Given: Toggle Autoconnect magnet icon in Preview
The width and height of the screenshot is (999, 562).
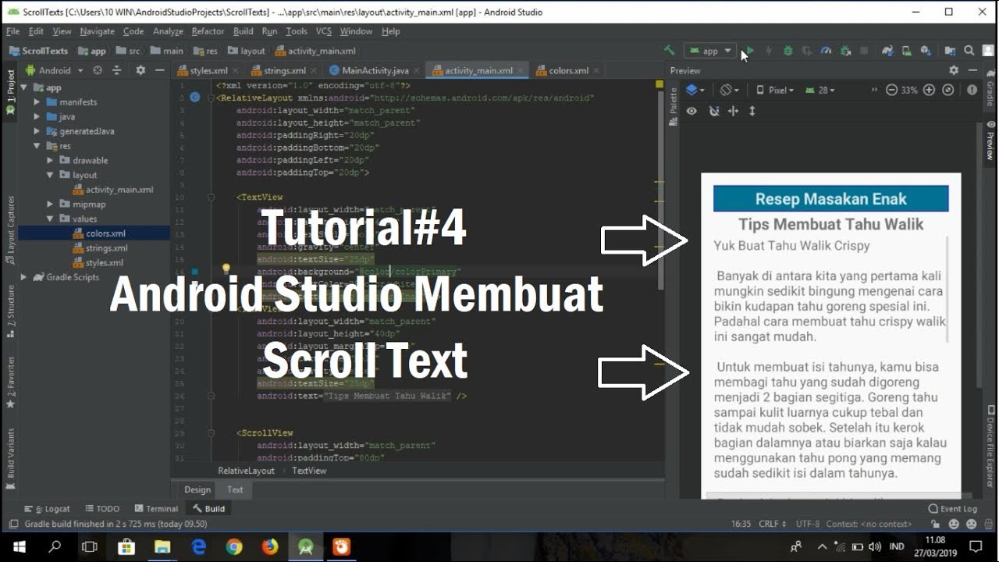Looking at the screenshot, I should [x=713, y=111].
